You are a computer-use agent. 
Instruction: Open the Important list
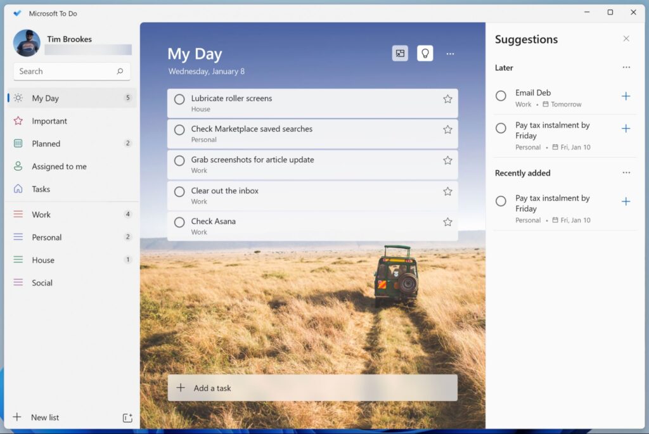click(x=72, y=121)
